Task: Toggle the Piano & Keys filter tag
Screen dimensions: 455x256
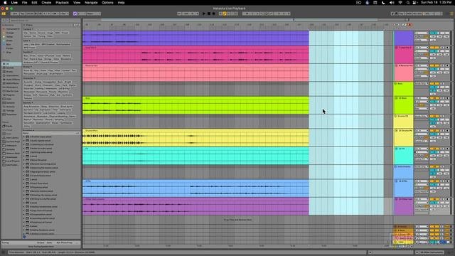Action: (36, 59)
